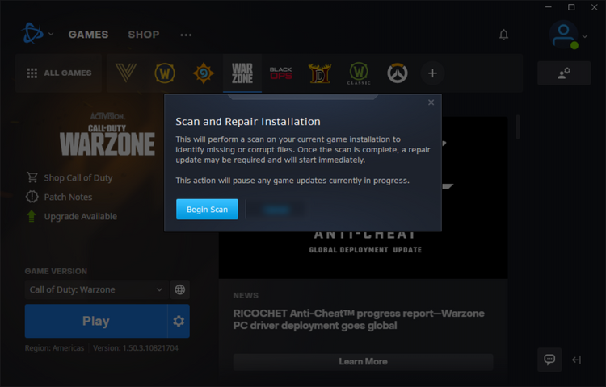Click the globe region selector icon
This screenshot has height=387, width=606.
point(179,289)
